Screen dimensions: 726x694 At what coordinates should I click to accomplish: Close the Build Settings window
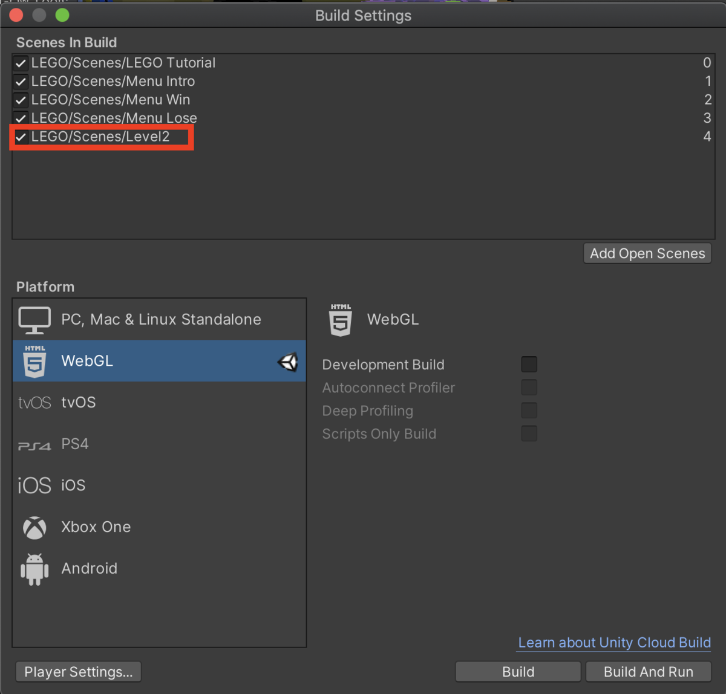(16, 15)
